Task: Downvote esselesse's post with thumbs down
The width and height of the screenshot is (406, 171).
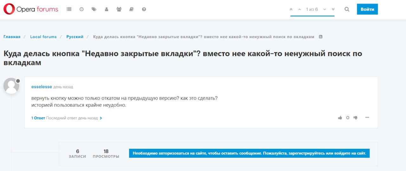Action: coord(356,118)
